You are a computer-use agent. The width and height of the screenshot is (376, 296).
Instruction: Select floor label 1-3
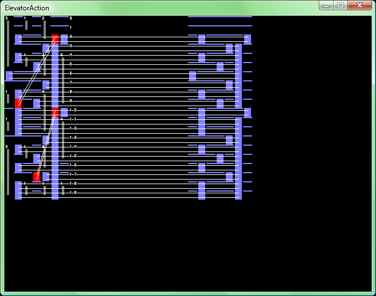[x=73, y=138]
